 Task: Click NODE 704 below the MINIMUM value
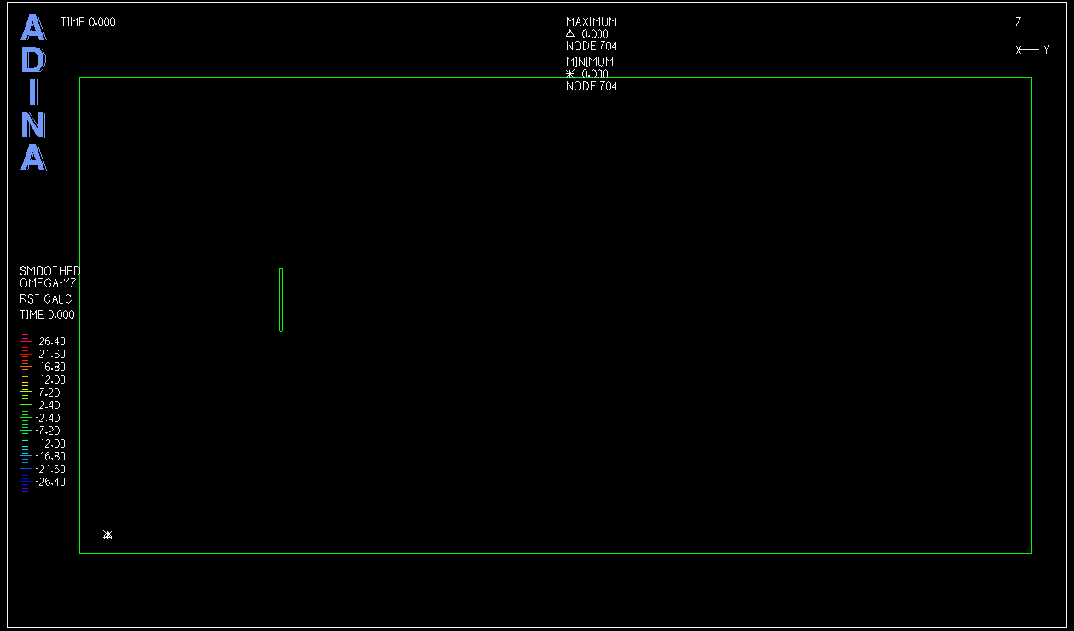[592, 86]
